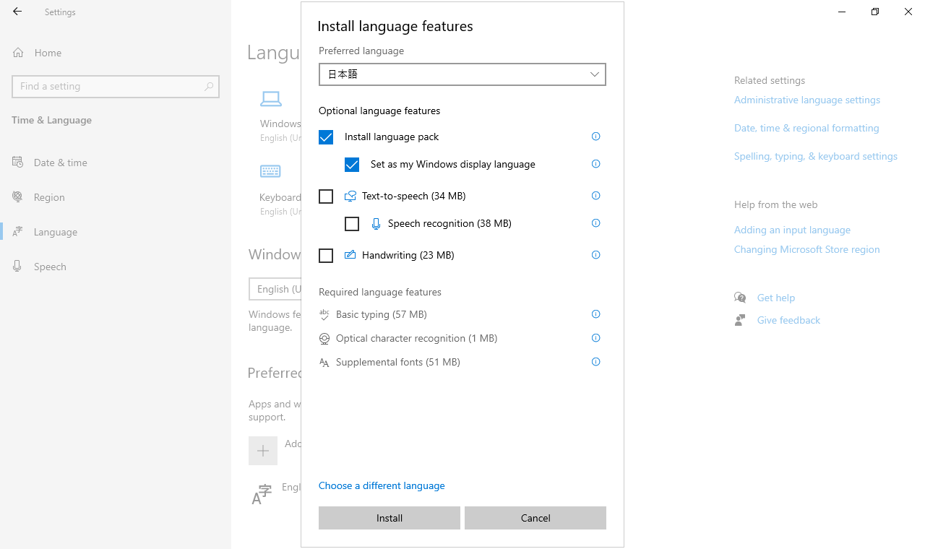
Task: Focus the Find a setting box
Action: 116,86
